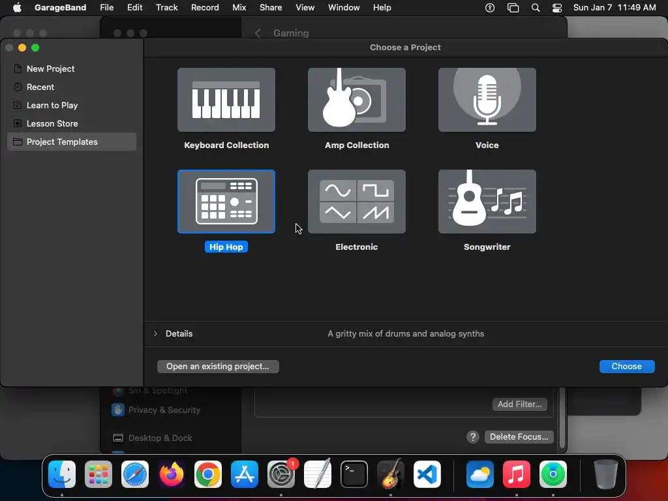
Task: Open the View menu
Action: (x=305, y=8)
